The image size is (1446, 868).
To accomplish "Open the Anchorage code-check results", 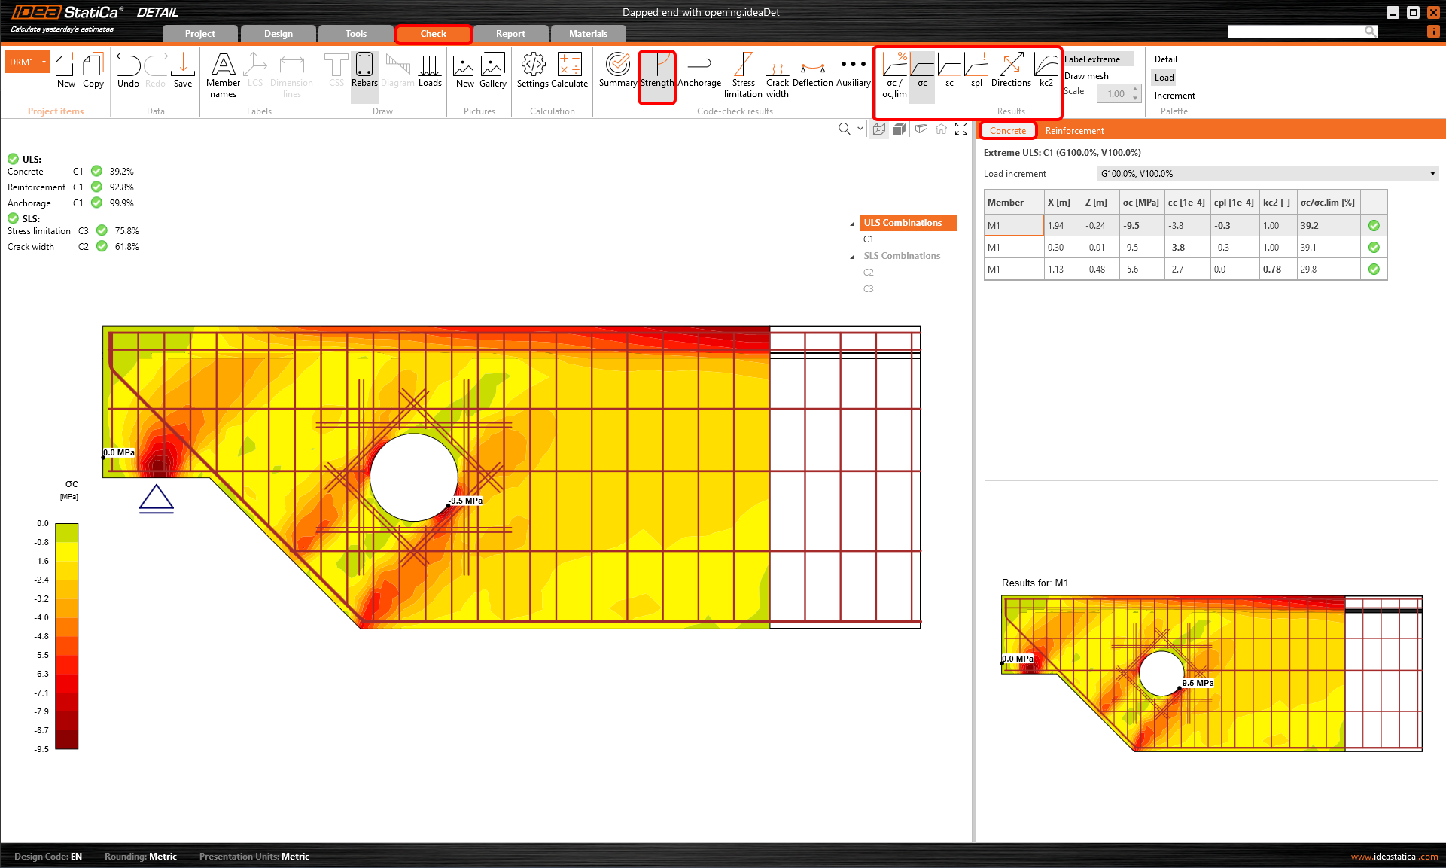I will click(x=699, y=71).
